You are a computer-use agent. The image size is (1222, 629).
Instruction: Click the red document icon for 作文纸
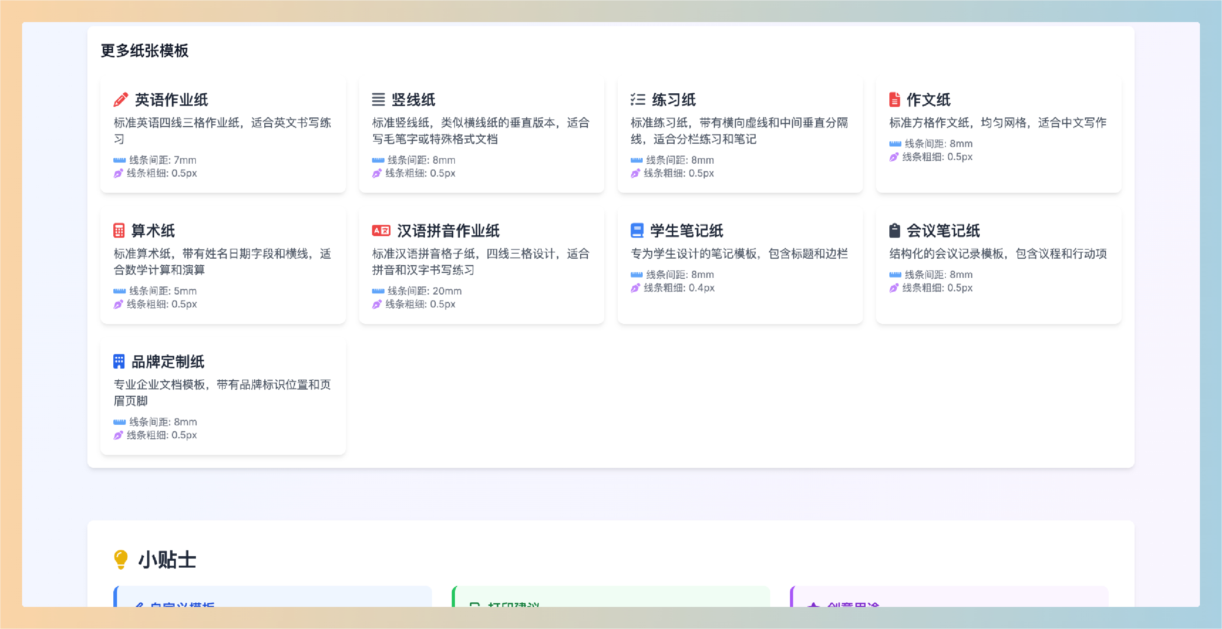click(x=894, y=99)
